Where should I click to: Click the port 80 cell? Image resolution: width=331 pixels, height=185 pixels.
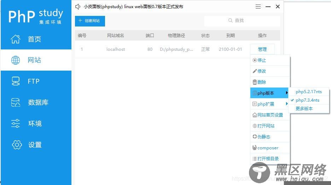pos(150,49)
